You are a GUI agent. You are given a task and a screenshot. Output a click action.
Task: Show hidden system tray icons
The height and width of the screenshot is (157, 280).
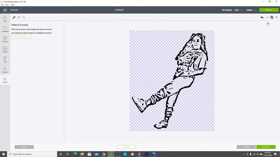pos(244,154)
